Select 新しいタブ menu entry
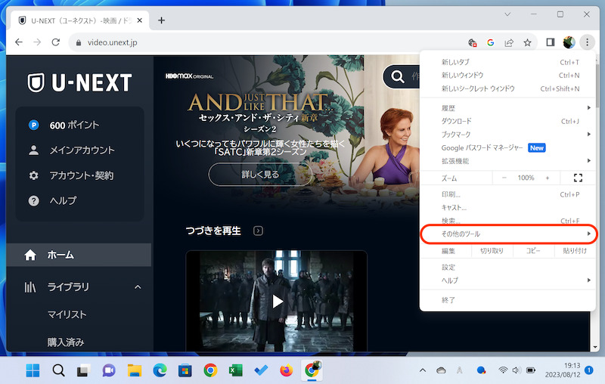The width and height of the screenshot is (605, 384). click(507, 62)
